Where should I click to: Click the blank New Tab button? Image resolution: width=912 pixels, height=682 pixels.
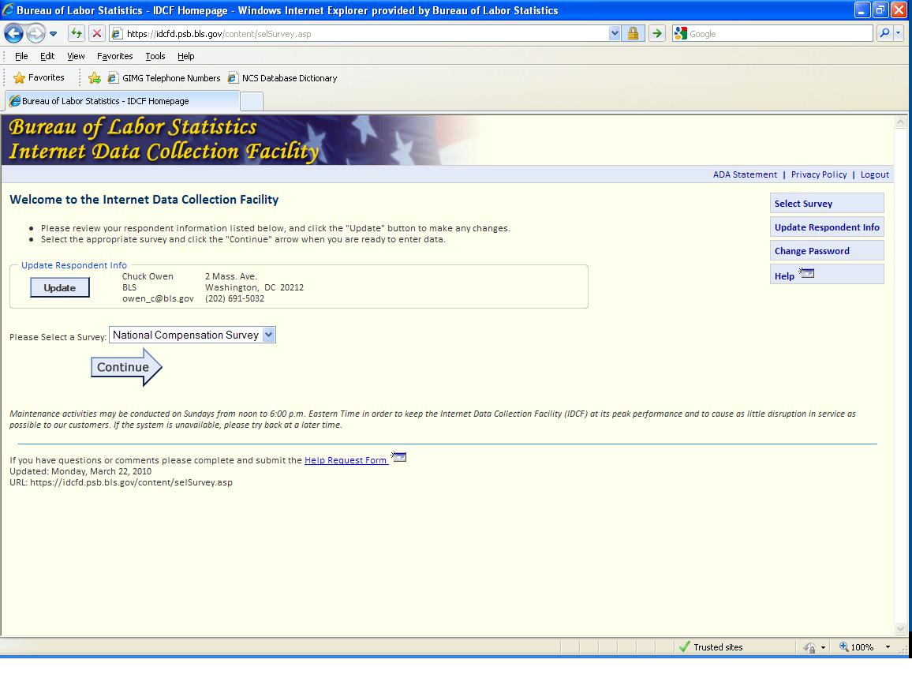(x=252, y=101)
